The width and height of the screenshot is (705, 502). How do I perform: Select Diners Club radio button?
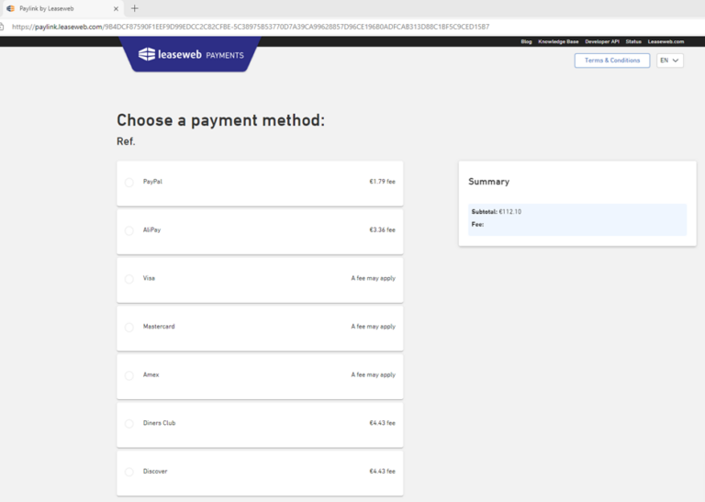point(129,424)
